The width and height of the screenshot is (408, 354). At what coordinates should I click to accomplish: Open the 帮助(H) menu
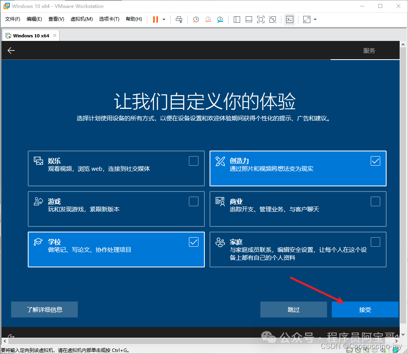pos(134,19)
